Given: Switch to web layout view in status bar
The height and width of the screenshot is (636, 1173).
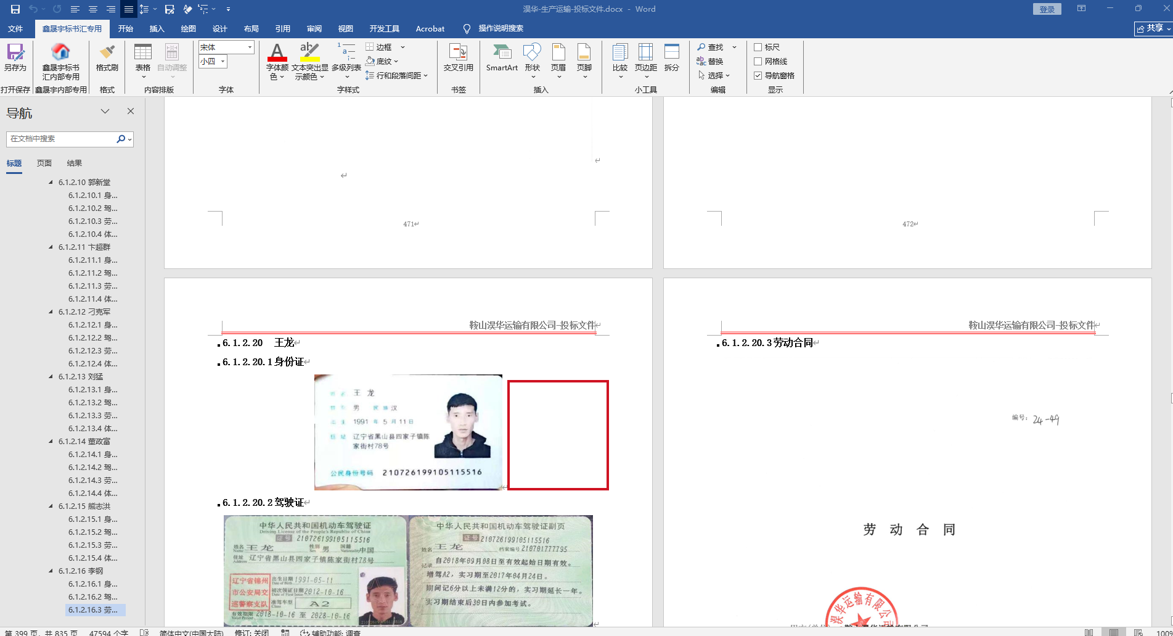Looking at the screenshot, I should [x=1138, y=632].
